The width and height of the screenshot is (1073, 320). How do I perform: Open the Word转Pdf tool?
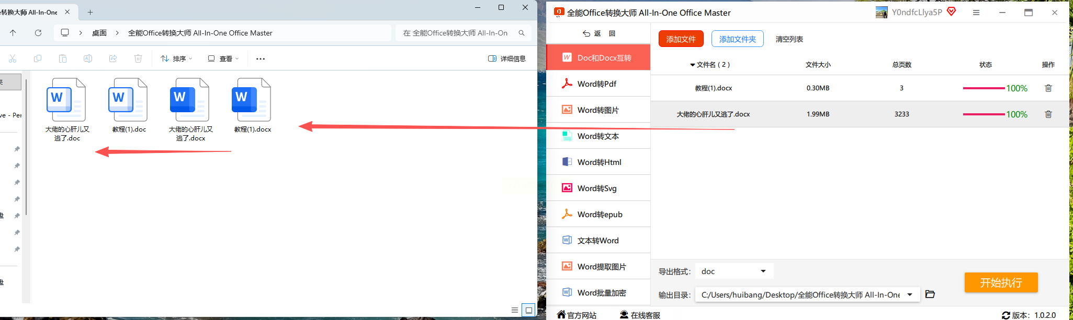(x=598, y=84)
